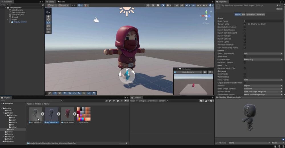285x148 pixels.
Task: Toggle Weld Vertices checkbox
Action: pyautogui.click(x=245, y=77)
